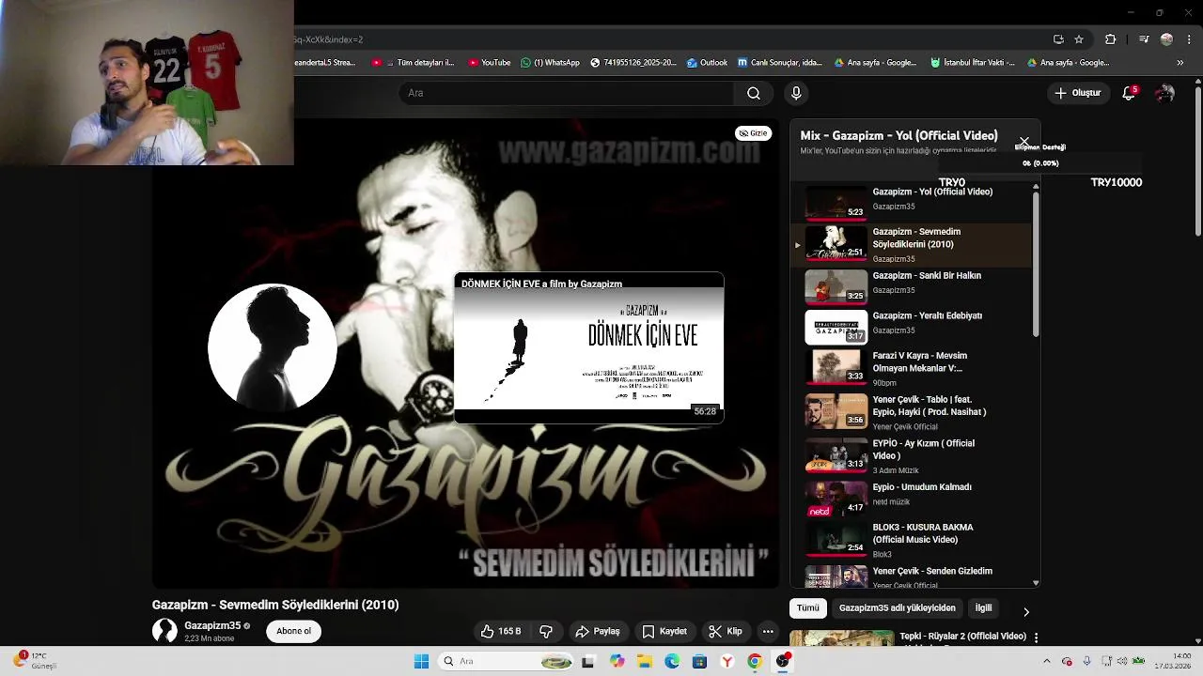This screenshot has height=676, width=1203.
Task: Open the YouTube account avatar menu
Action: (x=1165, y=93)
